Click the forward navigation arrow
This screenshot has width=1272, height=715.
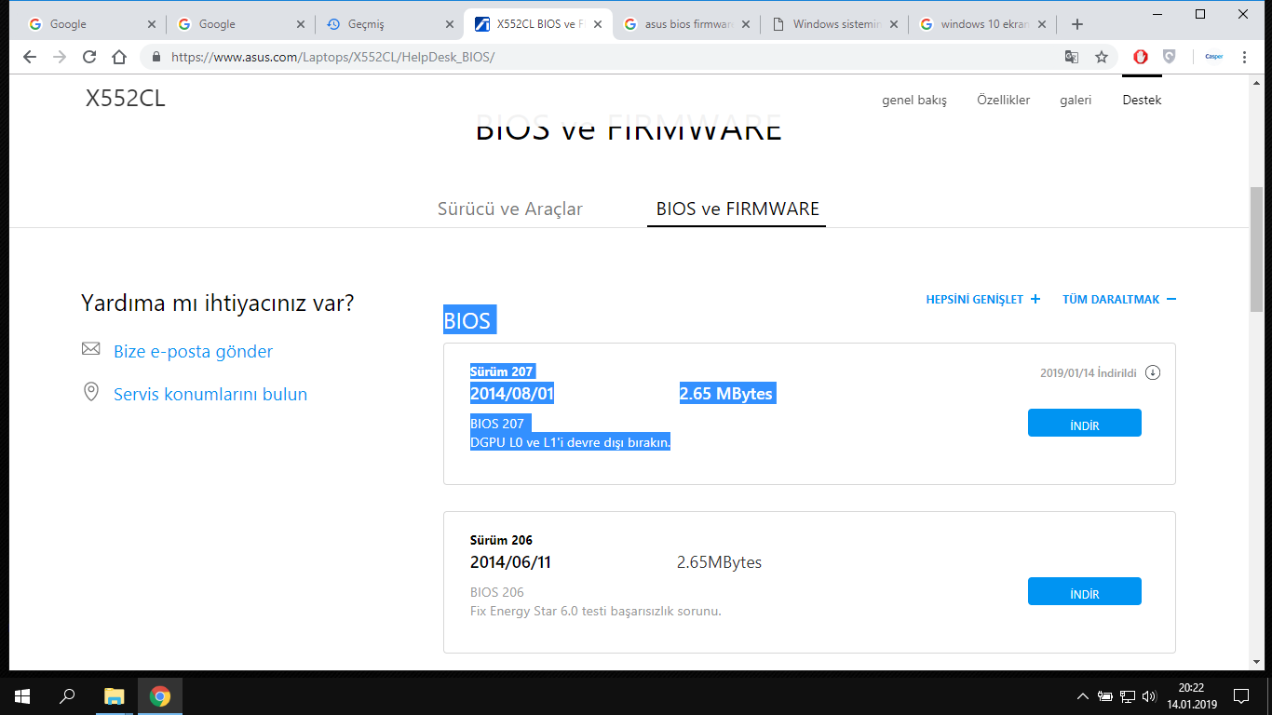pos(60,57)
